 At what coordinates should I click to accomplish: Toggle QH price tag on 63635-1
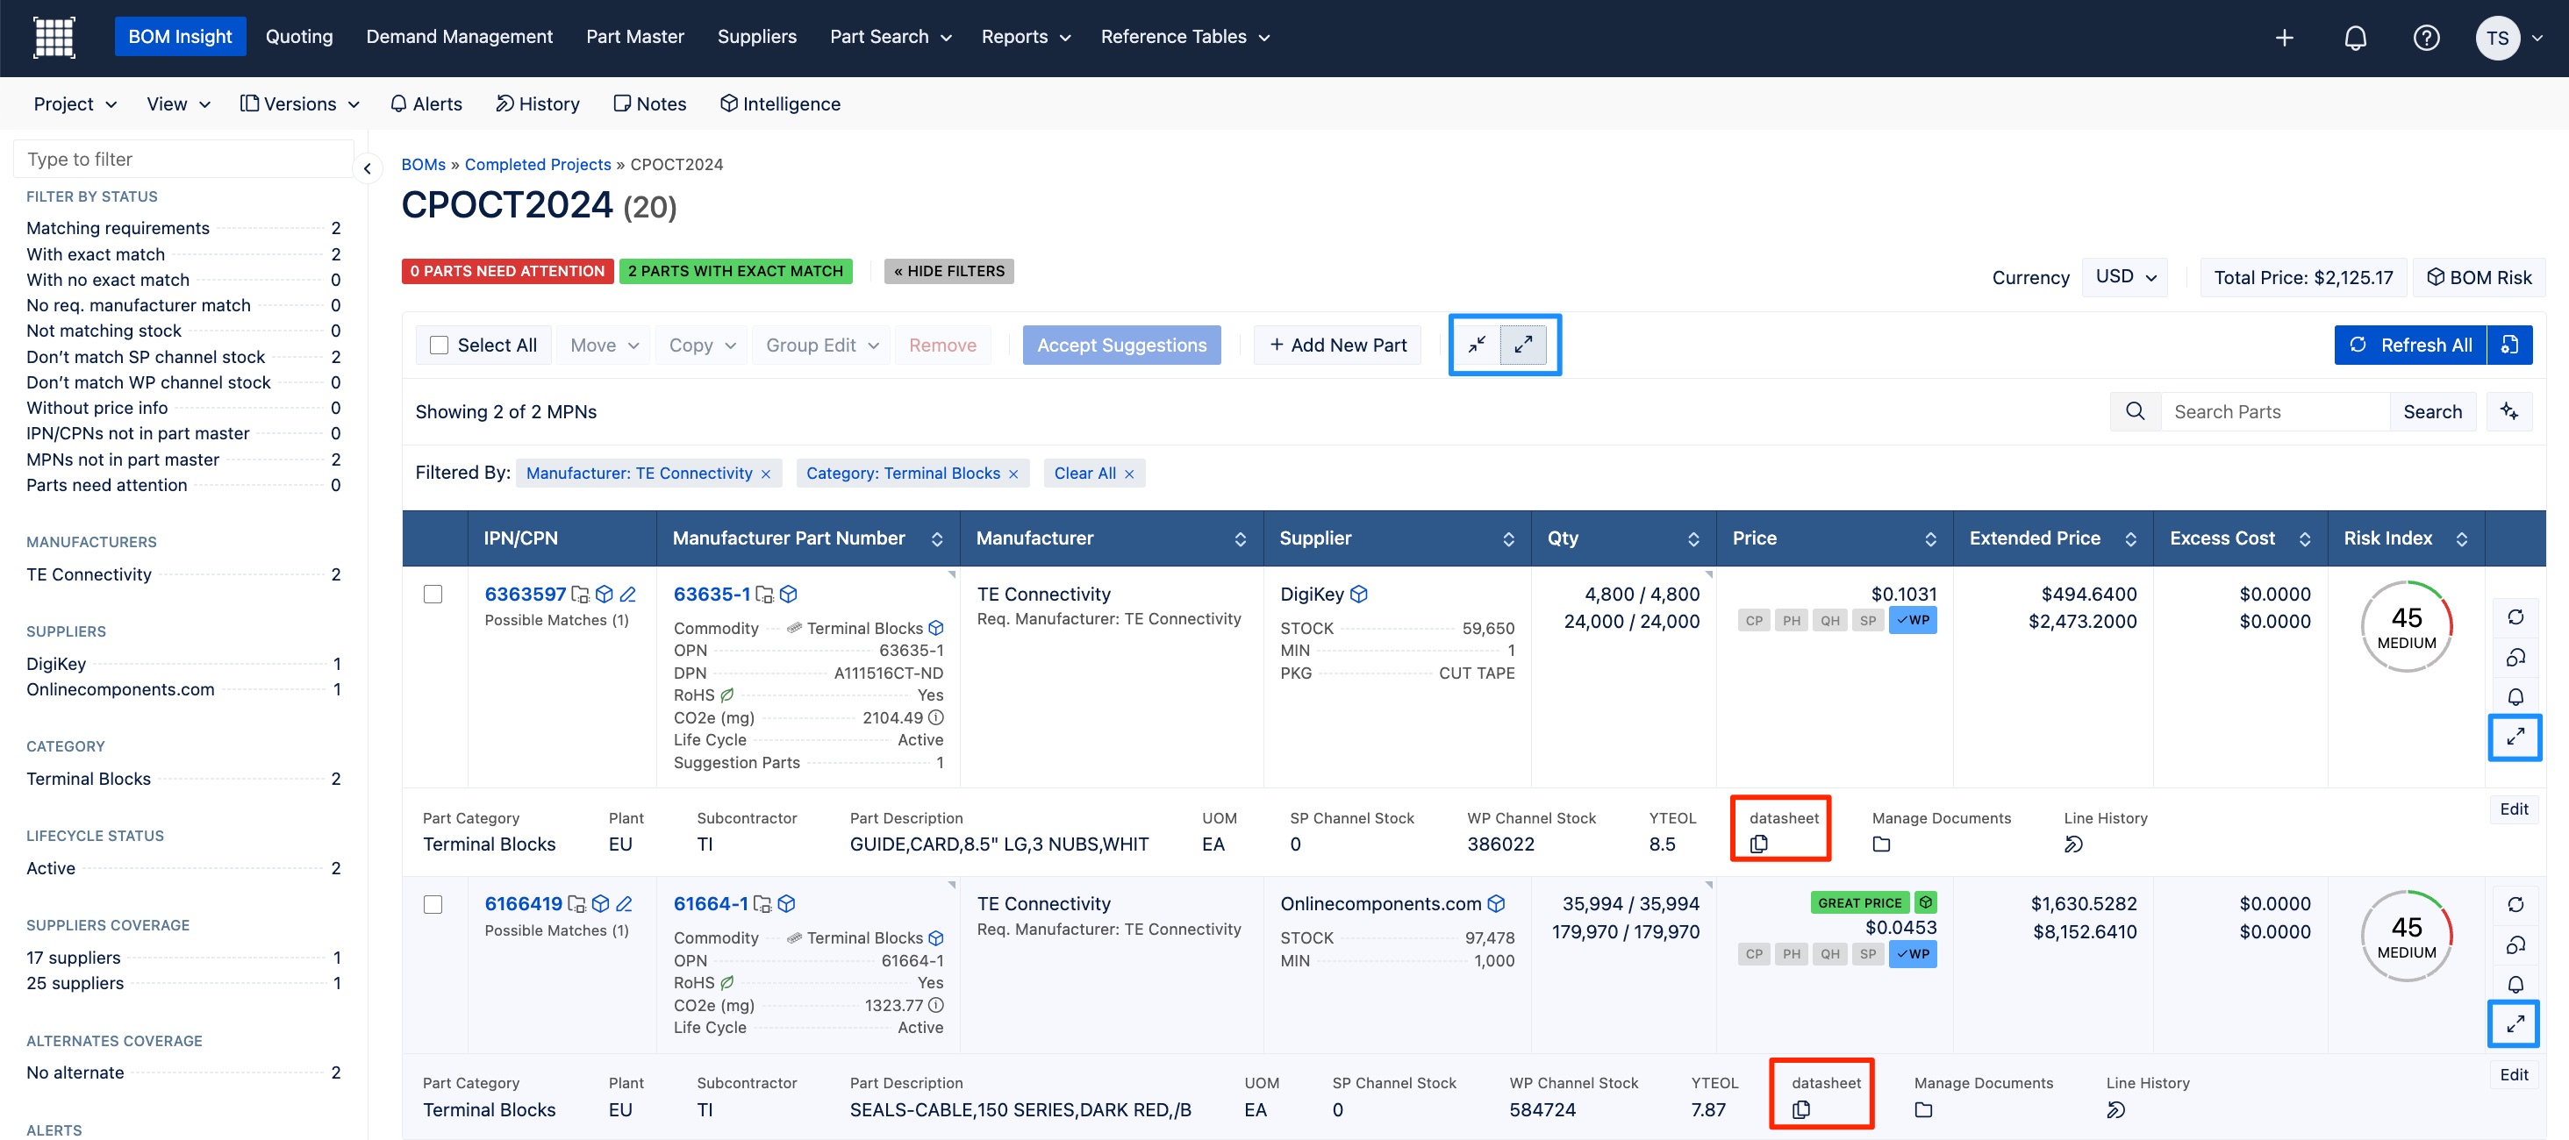click(1829, 620)
